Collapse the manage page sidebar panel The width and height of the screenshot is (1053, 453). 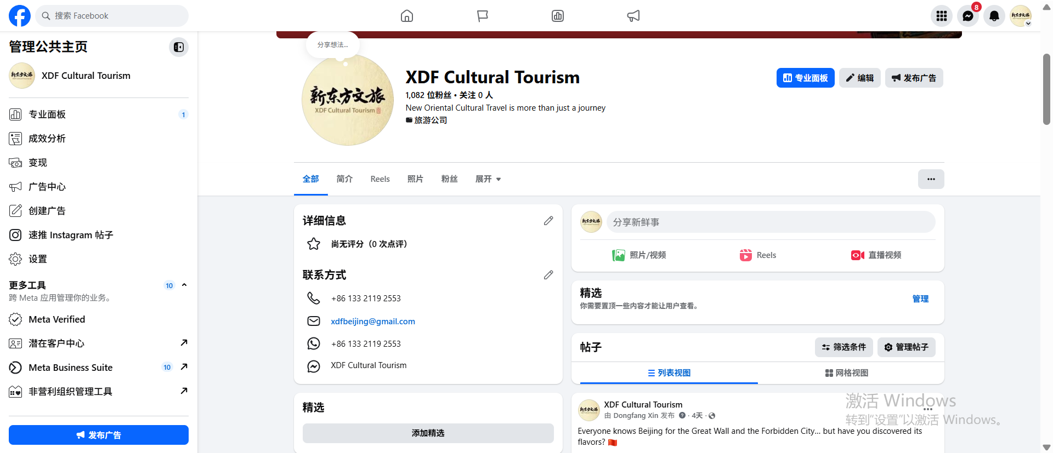coord(179,47)
